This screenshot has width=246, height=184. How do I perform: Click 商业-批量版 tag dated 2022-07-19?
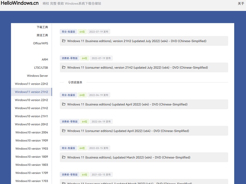68,32
